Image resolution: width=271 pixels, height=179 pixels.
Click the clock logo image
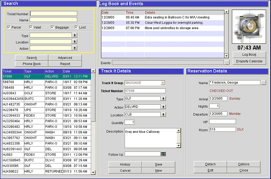pyautogui.click(x=249, y=27)
